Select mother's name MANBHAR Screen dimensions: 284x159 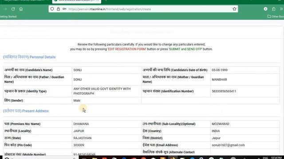click(x=219, y=79)
